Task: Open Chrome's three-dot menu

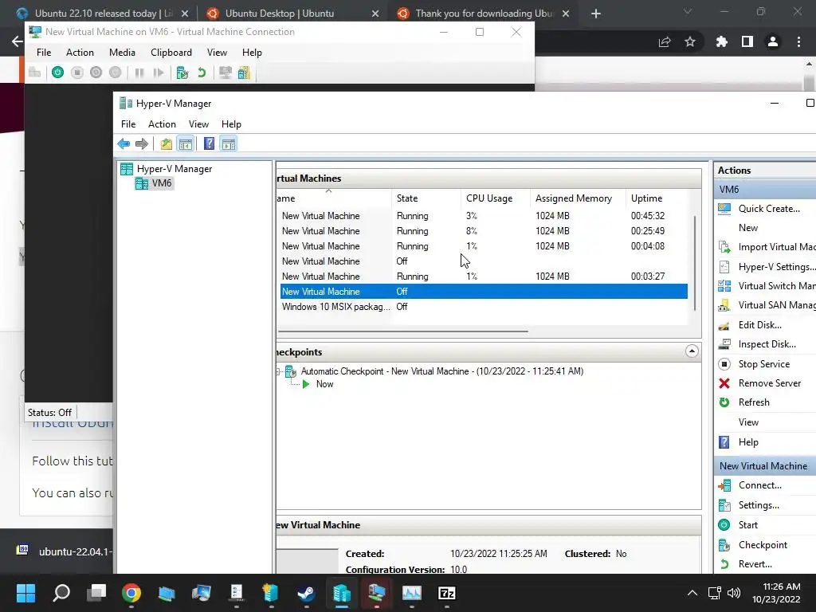Action: (798, 41)
